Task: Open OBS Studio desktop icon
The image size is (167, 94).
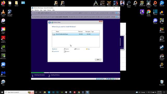Action: coord(162,39)
